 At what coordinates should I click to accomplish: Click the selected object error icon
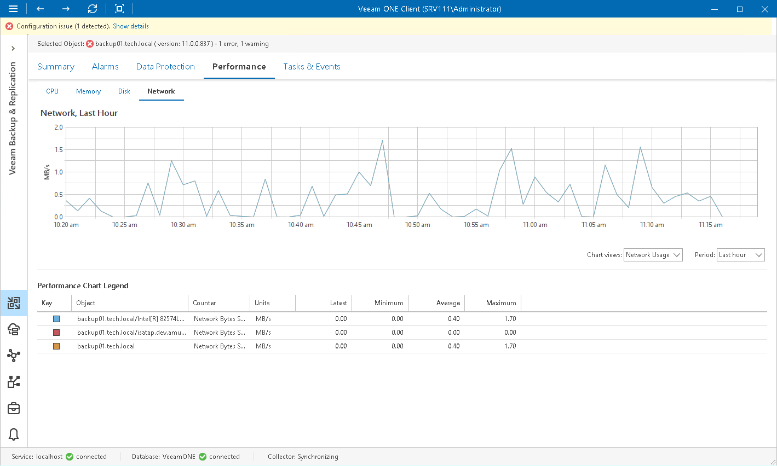pos(90,44)
